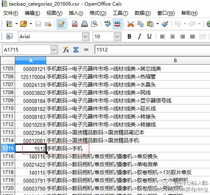This screenshot has width=210, height=195.
Task: Toggle the Edit File mode icon
Action: (61, 24)
